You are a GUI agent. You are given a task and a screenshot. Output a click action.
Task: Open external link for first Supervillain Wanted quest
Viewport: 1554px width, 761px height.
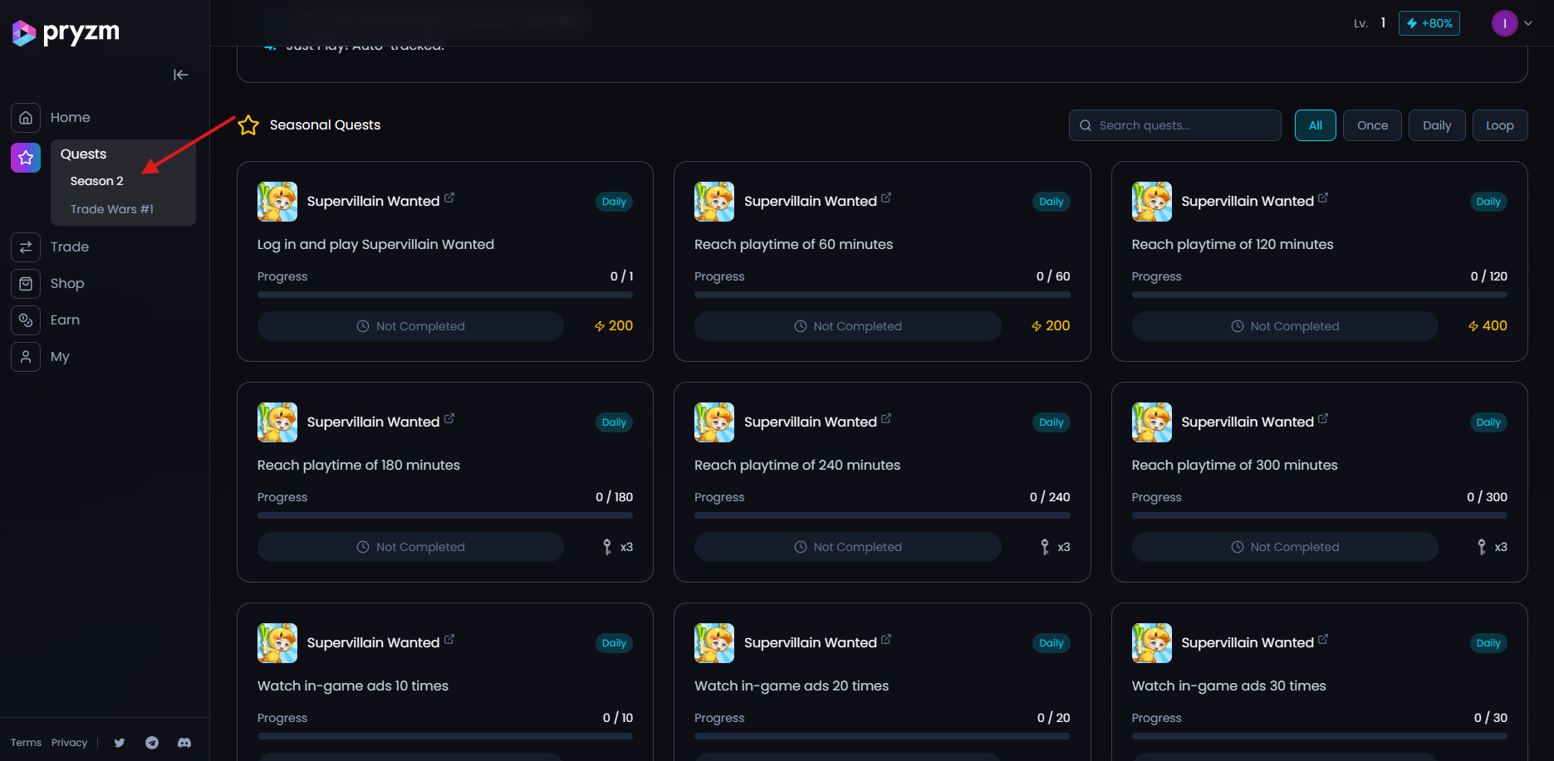449,198
